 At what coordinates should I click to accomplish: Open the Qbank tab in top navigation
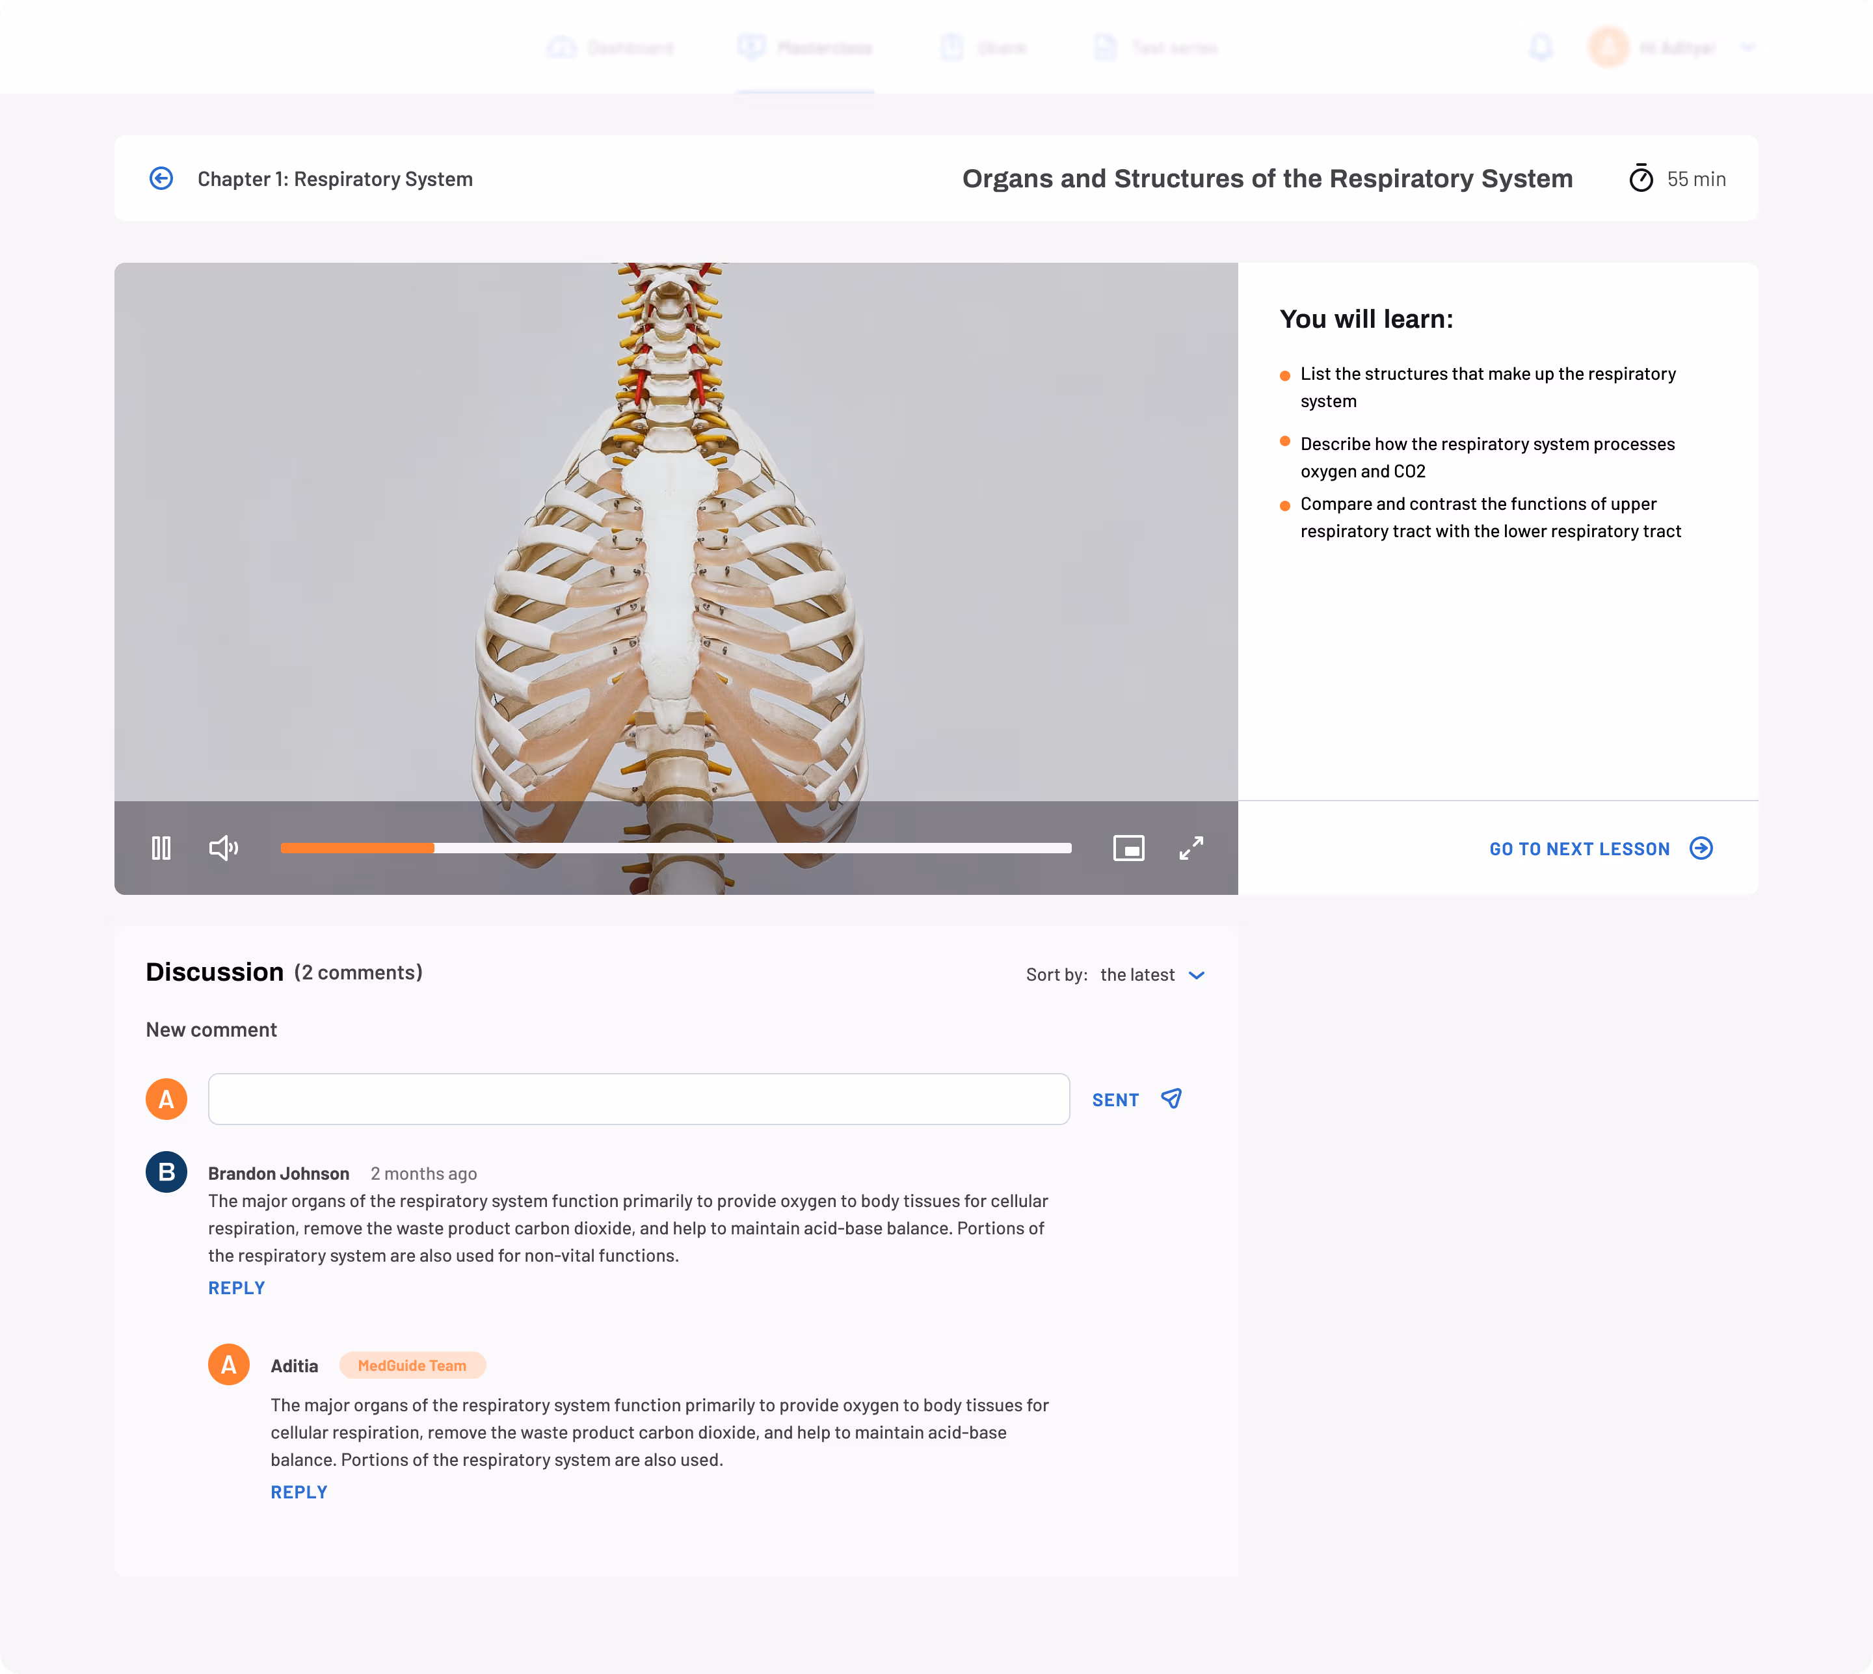coord(983,48)
